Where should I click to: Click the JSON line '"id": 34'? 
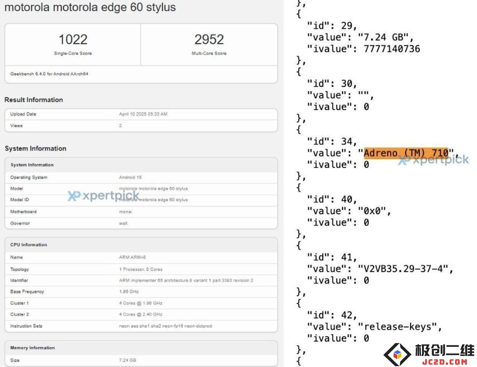[x=332, y=141]
